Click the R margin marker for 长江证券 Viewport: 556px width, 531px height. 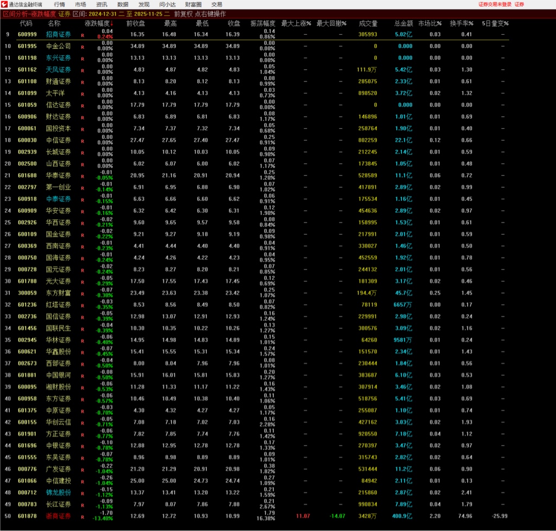pos(83,505)
